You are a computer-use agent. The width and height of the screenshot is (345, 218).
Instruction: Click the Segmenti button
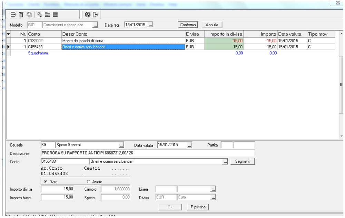pyautogui.click(x=243, y=161)
